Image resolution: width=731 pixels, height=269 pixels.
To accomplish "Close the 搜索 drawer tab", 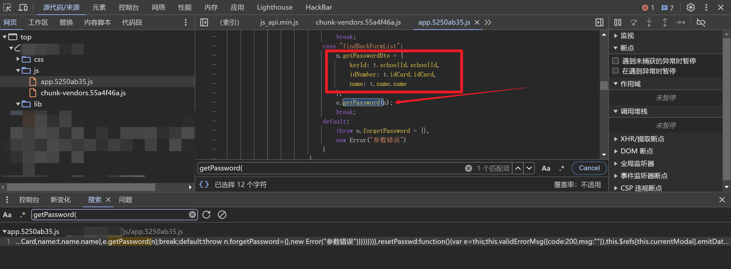I will (x=108, y=200).
